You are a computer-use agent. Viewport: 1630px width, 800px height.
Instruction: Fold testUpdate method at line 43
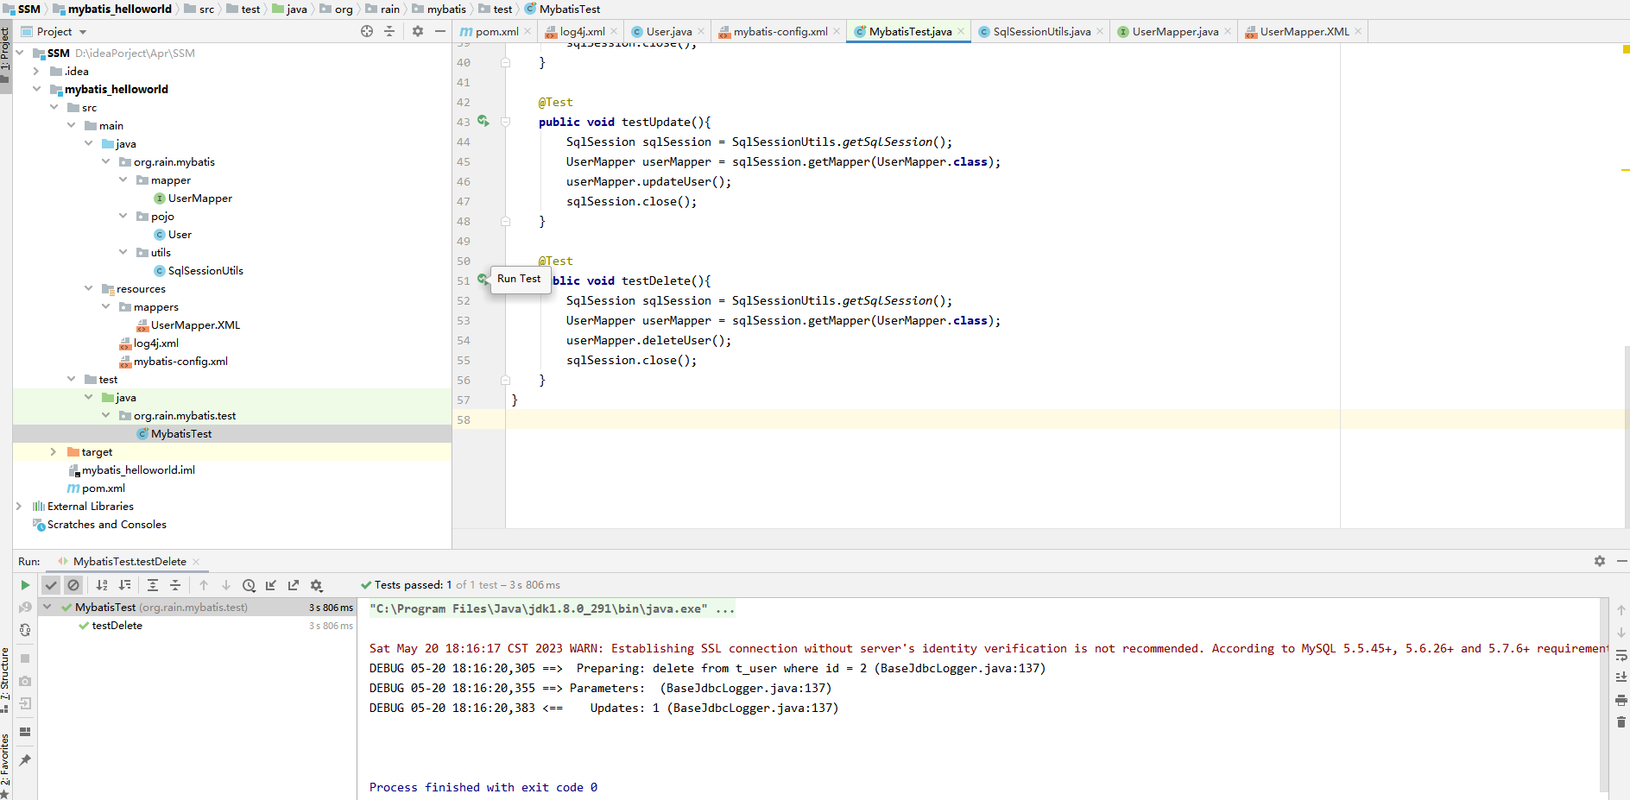506,122
